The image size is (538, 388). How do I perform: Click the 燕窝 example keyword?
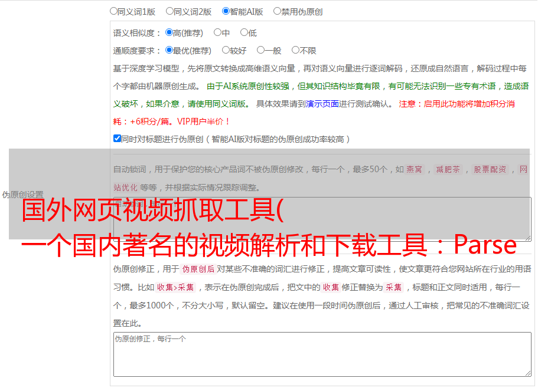(414, 169)
